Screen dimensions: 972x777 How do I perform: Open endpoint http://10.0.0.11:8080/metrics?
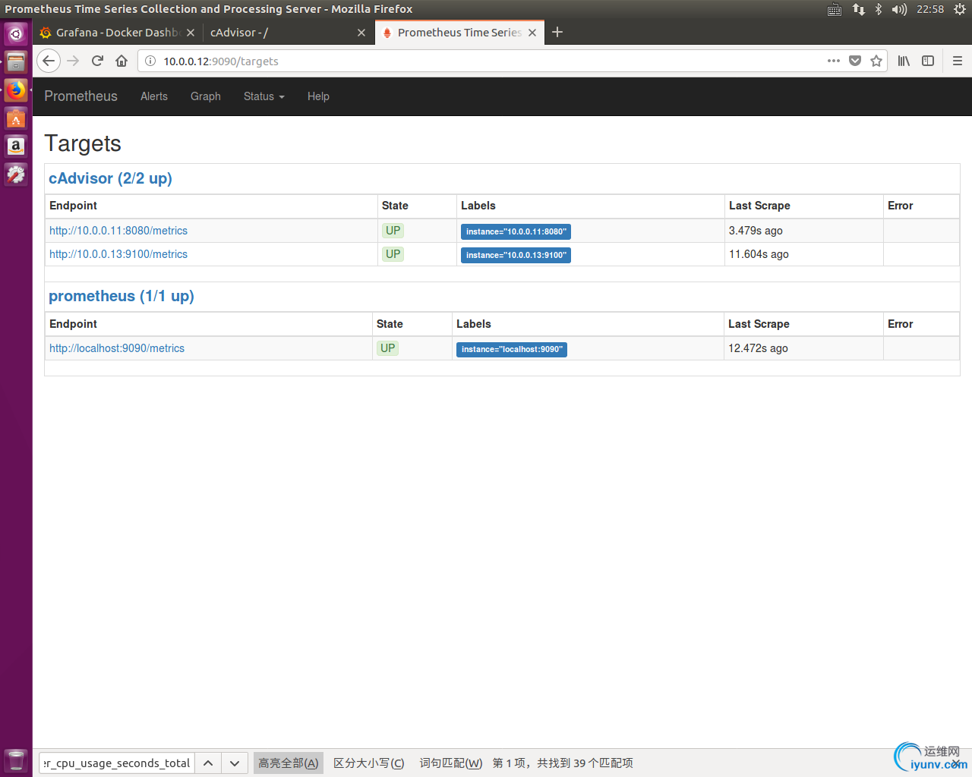point(118,231)
